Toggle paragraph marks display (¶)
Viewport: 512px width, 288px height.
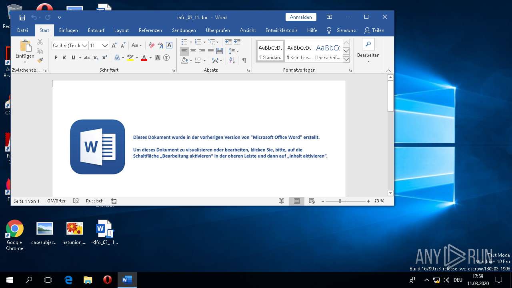[x=244, y=60]
